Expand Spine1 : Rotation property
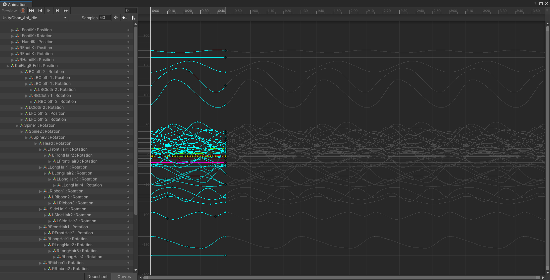 pos(17,126)
